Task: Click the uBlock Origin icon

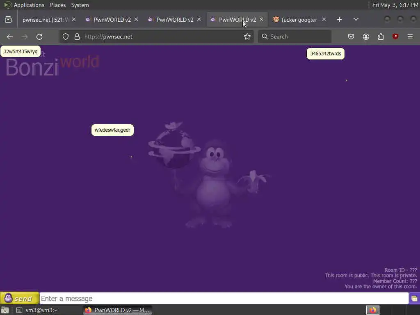Action: (395, 37)
